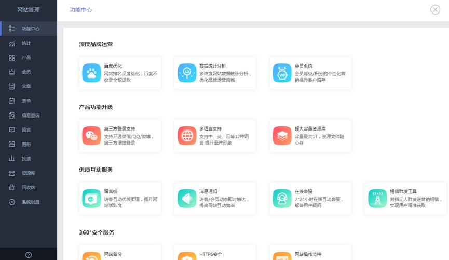
Task: Click the 系统设置 gear icon in sidebar
Action: [x=12, y=202]
